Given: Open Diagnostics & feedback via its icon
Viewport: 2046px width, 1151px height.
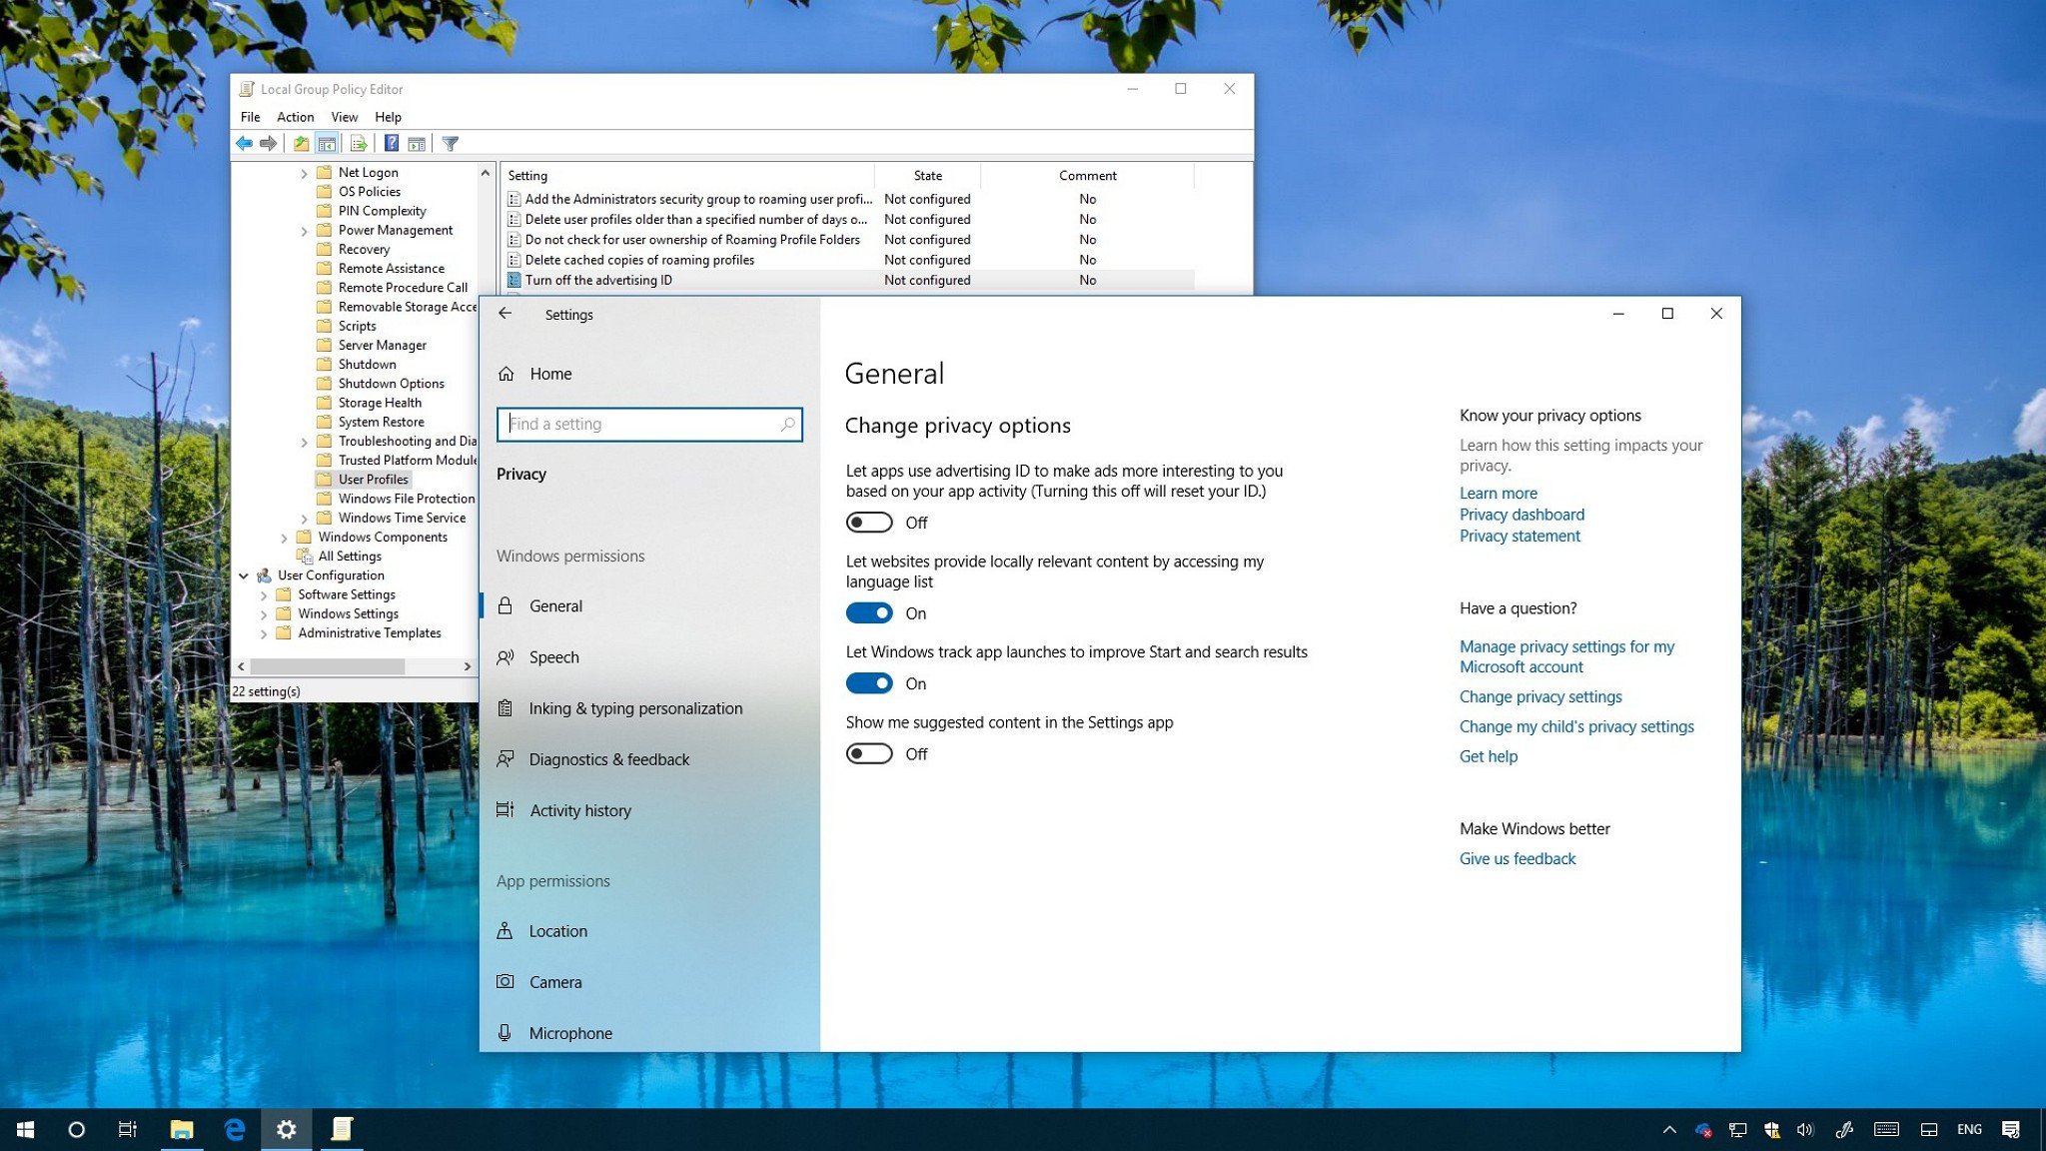Looking at the screenshot, I should (x=506, y=759).
